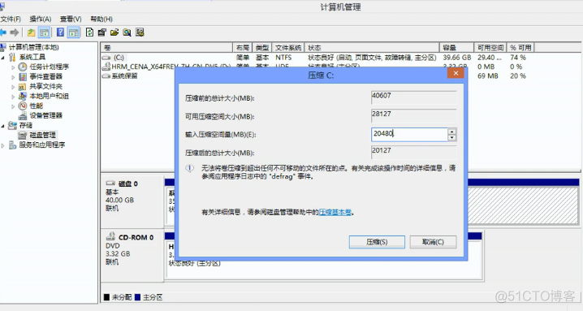The image size is (583, 311).
Task: Decrease the shrink amount with the down spinner
Action: click(x=451, y=138)
